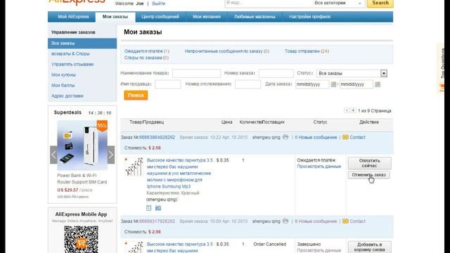The width and height of the screenshot is (450, 253).
Task: Click the start date mm/dd/yyyy field
Action: (x=312, y=84)
